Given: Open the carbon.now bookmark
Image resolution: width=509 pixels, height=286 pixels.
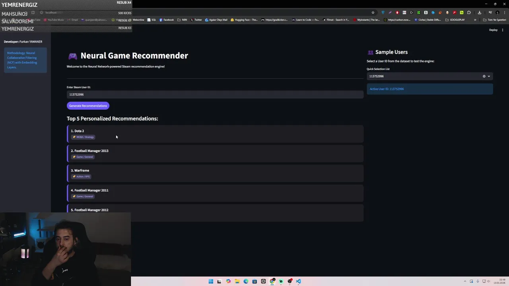Looking at the screenshot, I should (397, 20).
